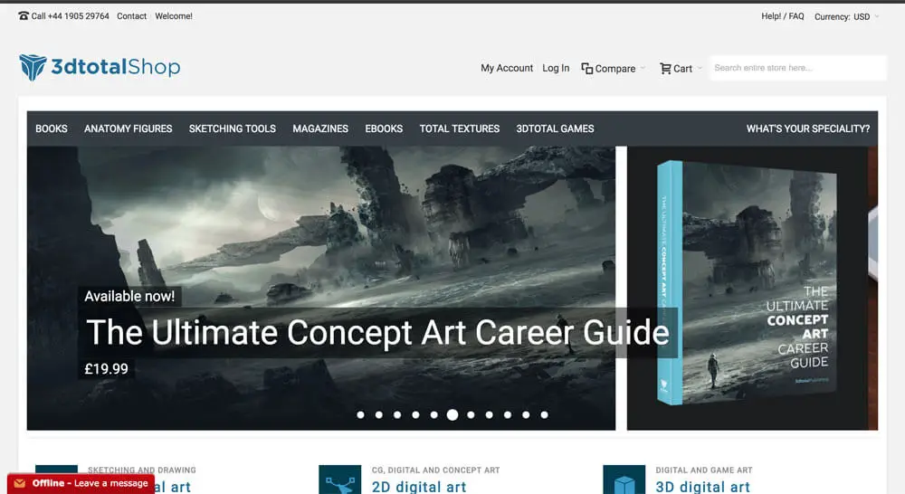905x494 pixels.
Task: Click the £19.99 price label
Action: pyautogui.click(x=106, y=369)
